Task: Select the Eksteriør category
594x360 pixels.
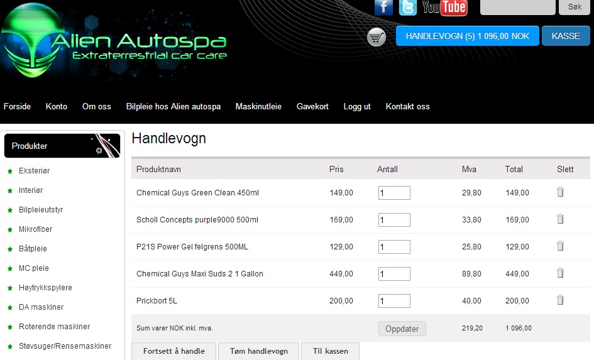Action: click(x=34, y=171)
